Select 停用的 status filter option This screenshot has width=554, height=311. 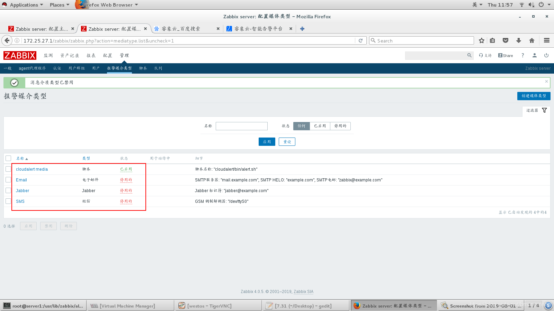[x=340, y=126]
